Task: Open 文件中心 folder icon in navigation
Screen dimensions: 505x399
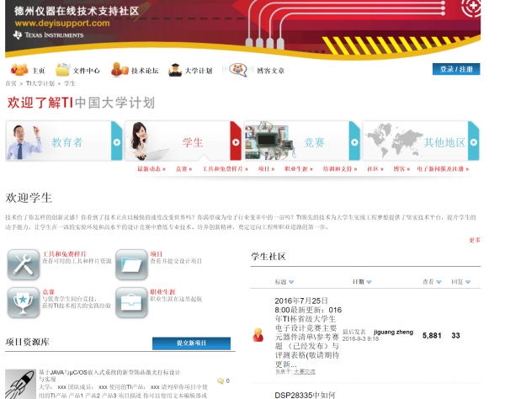Action: [63, 70]
